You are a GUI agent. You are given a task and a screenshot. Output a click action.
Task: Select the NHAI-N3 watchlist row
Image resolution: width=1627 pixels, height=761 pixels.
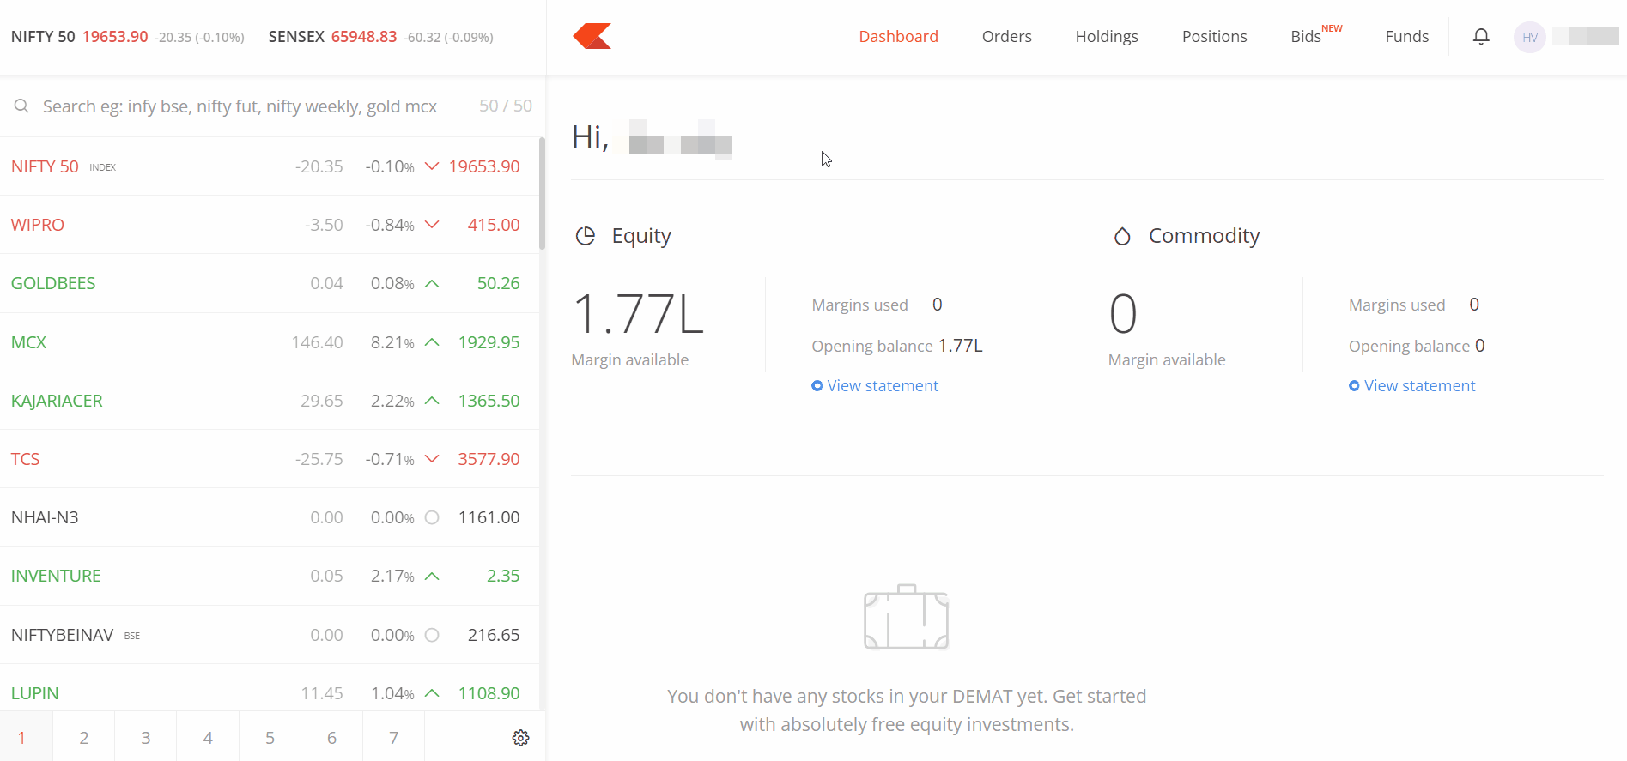pyautogui.click(x=270, y=517)
